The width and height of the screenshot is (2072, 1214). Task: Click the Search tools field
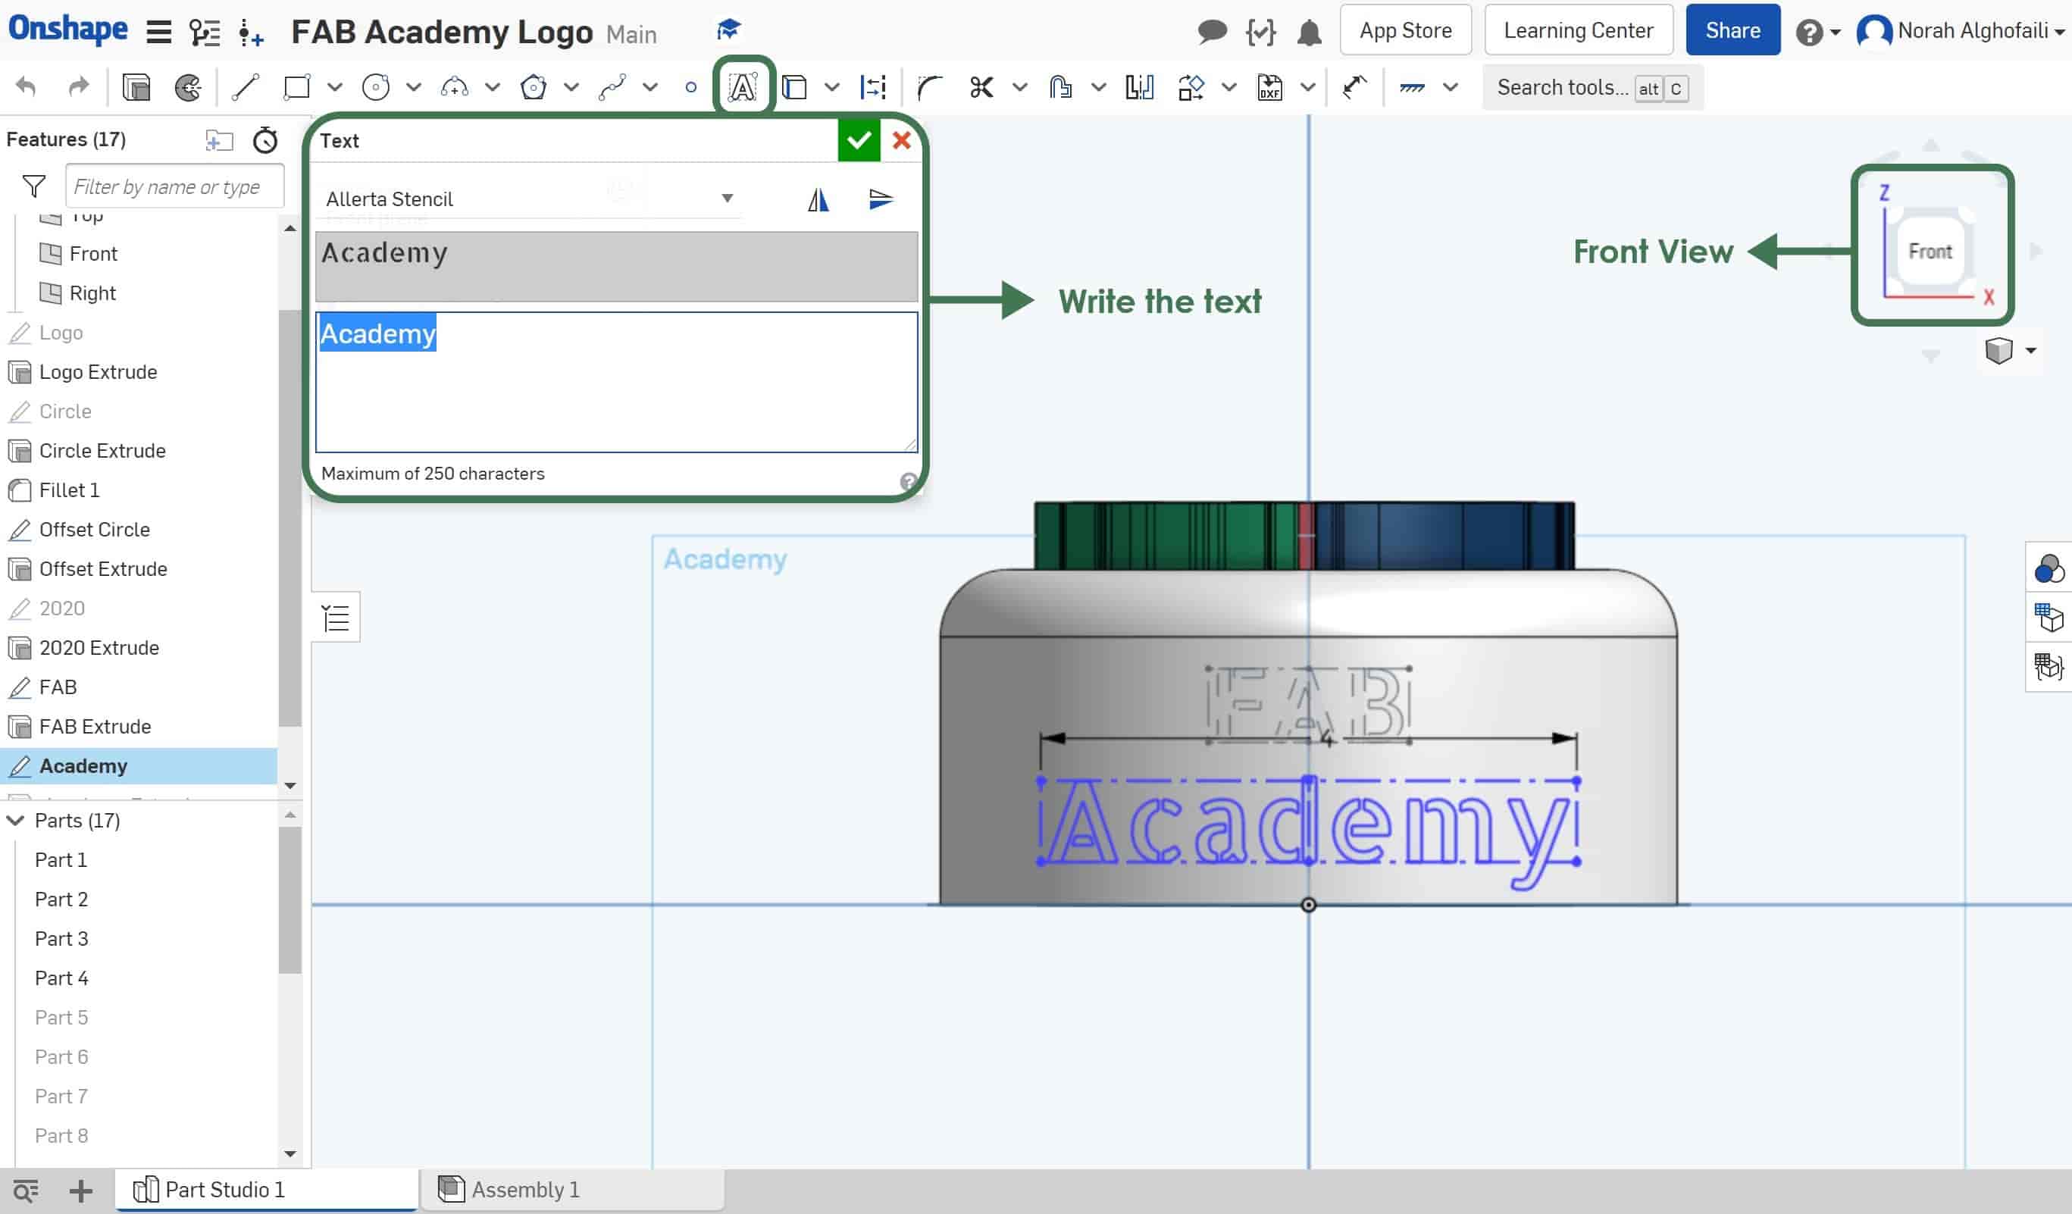(x=1592, y=87)
